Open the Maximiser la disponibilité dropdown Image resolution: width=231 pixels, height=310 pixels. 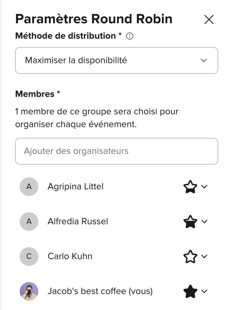(116, 60)
